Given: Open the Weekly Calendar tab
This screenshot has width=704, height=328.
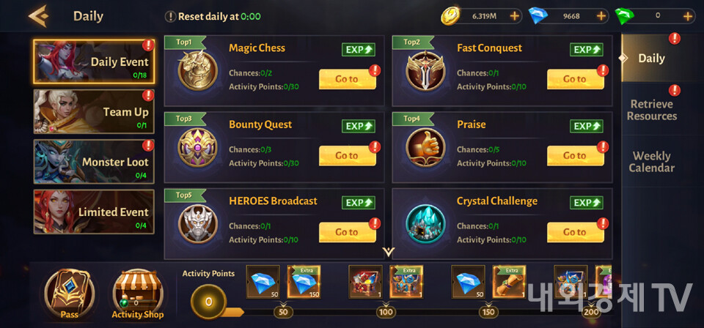Looking at the screenshot, I should (651, 162).
